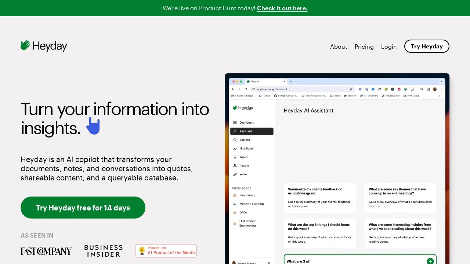Select the Heyday browser tab

[x=266, y=81]
